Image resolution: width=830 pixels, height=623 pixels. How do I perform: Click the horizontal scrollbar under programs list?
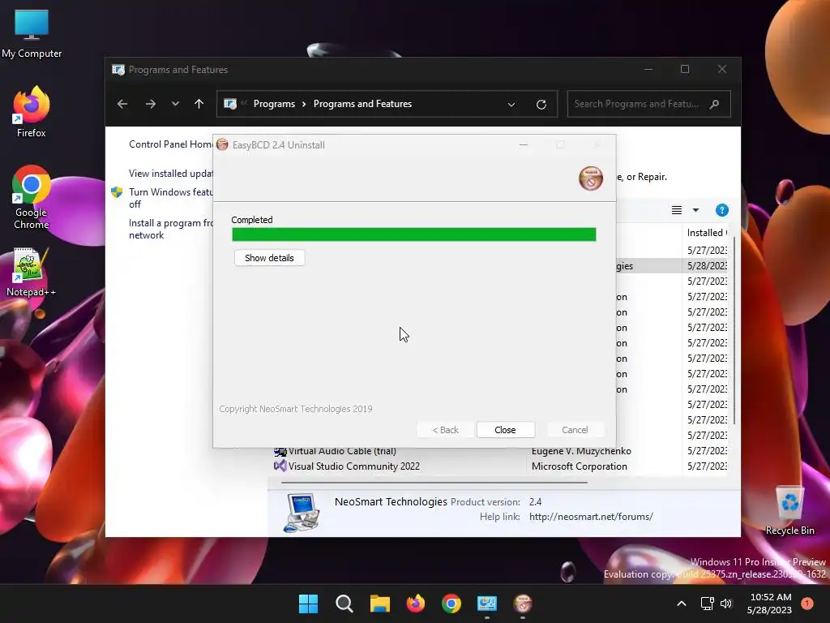point(434,483)
